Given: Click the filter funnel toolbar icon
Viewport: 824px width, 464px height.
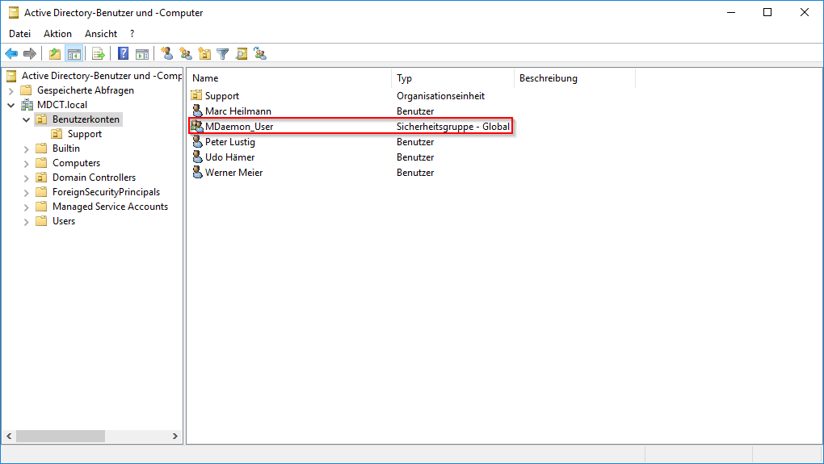Looking at the screenshot, I should click(223, 54).
